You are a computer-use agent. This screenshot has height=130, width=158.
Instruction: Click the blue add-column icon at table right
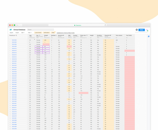(149, 36)
